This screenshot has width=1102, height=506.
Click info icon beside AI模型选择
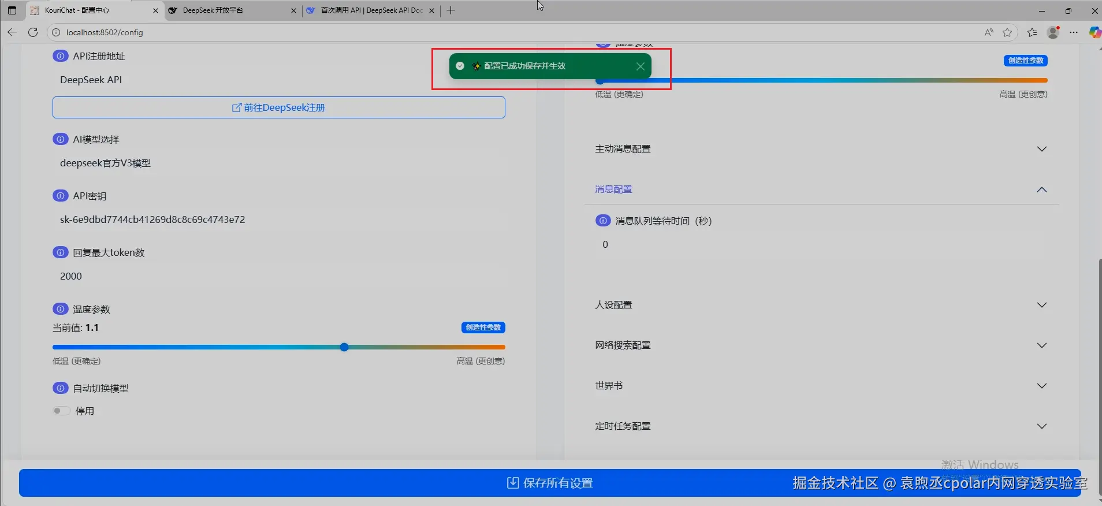60,139
